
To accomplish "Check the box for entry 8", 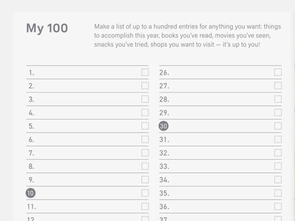I will click(x=145, y=166).
